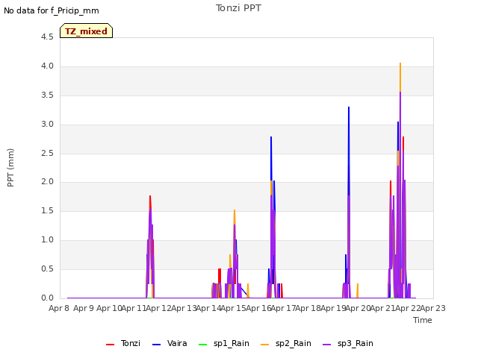Click the 0.0 y-axis tick label
Image resolution: width=478 pixels, height=358 pixels.
coord(47,298)
